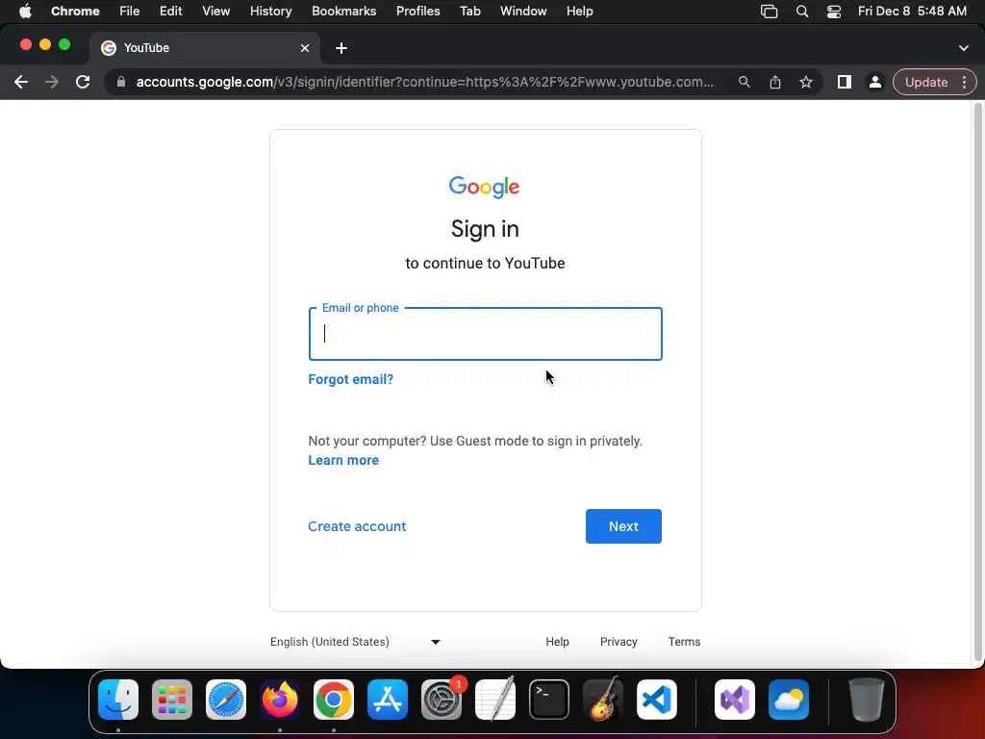Open Launchpad from the Dock

[172, 700]
